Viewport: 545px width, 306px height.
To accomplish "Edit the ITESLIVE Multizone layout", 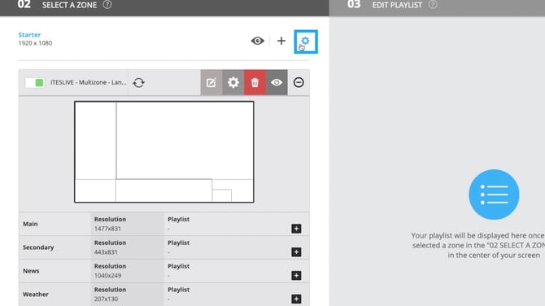I will 211,82.
